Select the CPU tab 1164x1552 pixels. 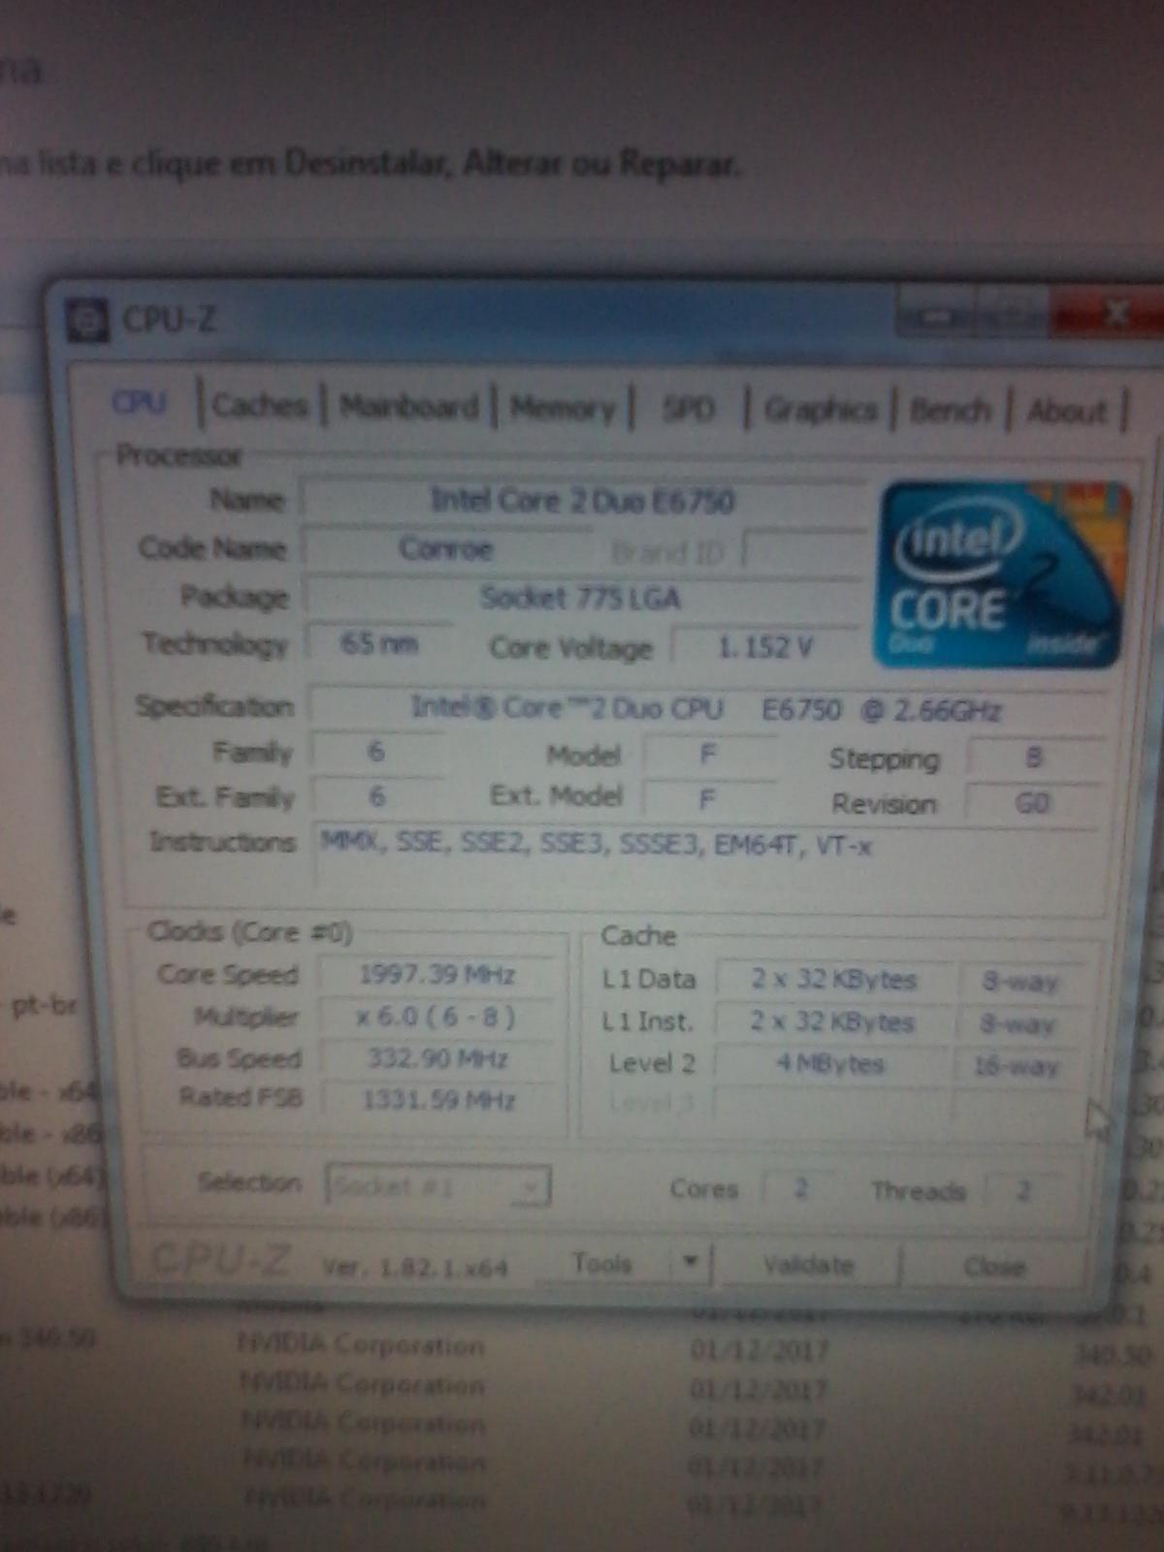[x=140, y=402]
